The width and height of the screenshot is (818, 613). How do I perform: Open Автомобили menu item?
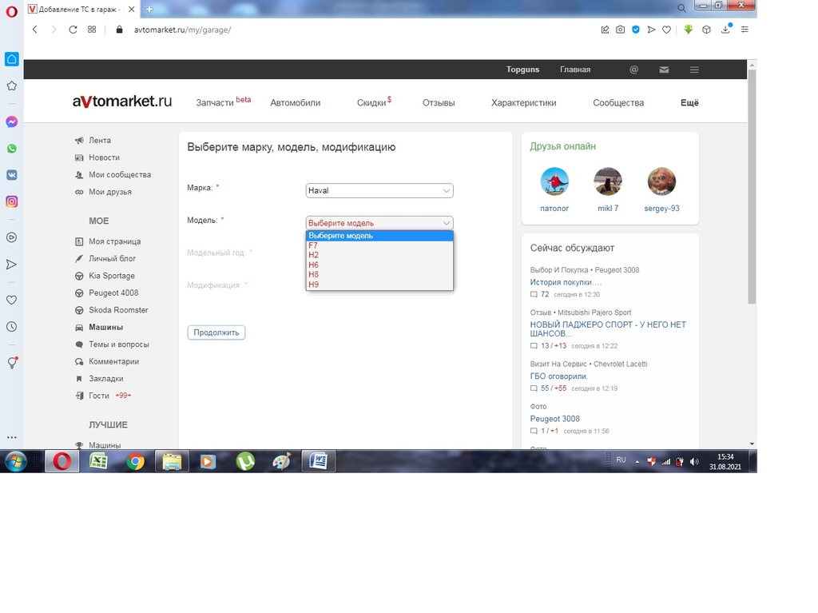coord(296,103)
